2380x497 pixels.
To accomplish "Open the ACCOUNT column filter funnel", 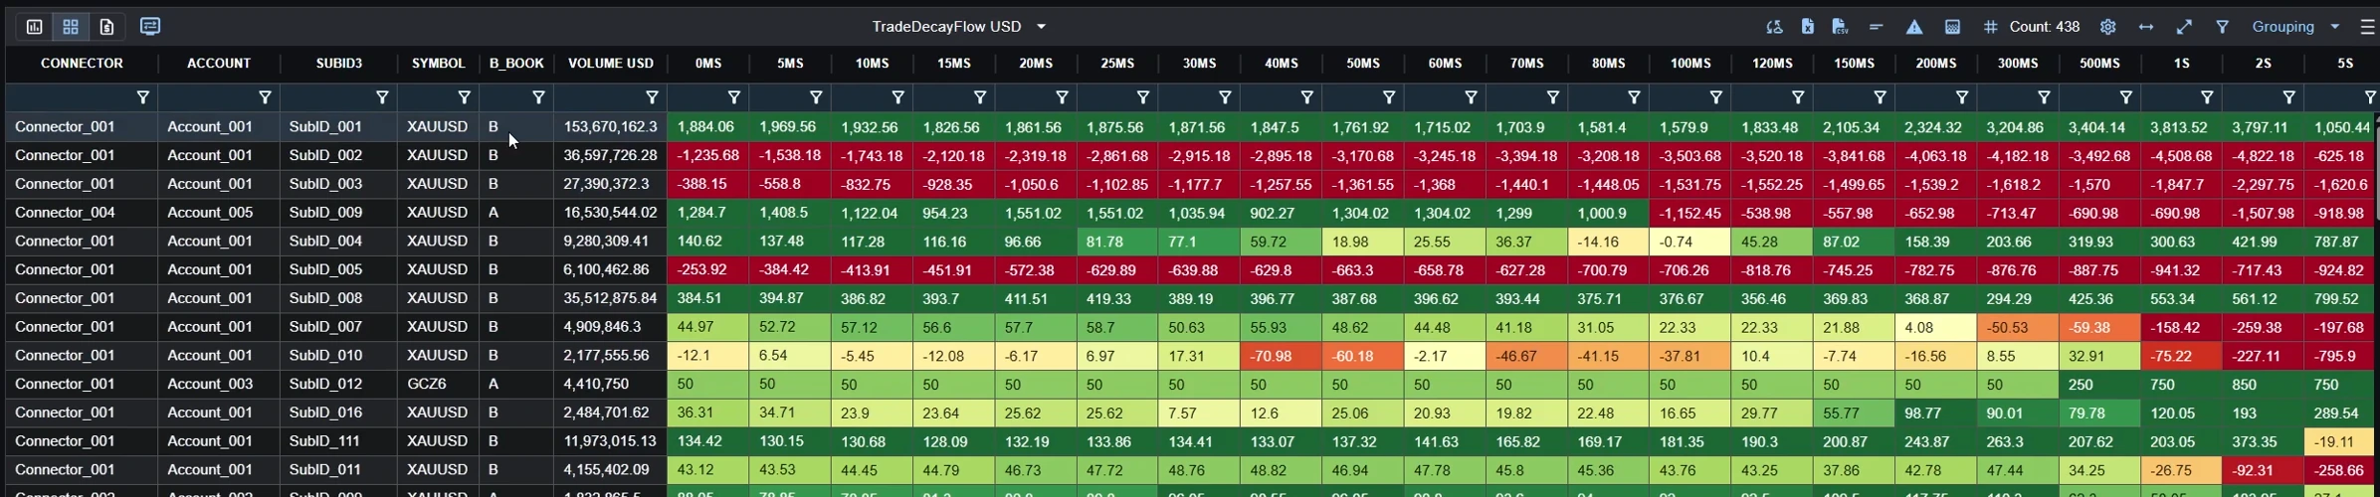I will (265, 97).
